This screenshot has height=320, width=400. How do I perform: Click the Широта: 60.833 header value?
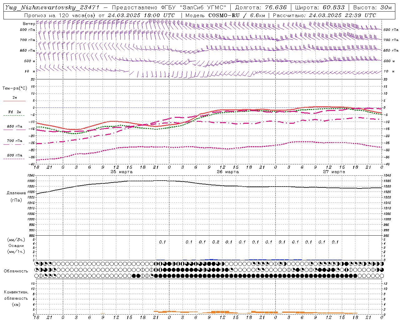point(320,7)
